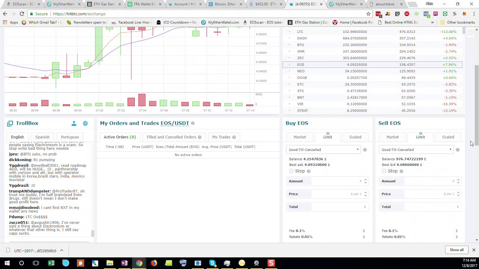479x269 pixels.
Task: Open the red Adobe Creative Cloud extension
Action: coord(407,14)
